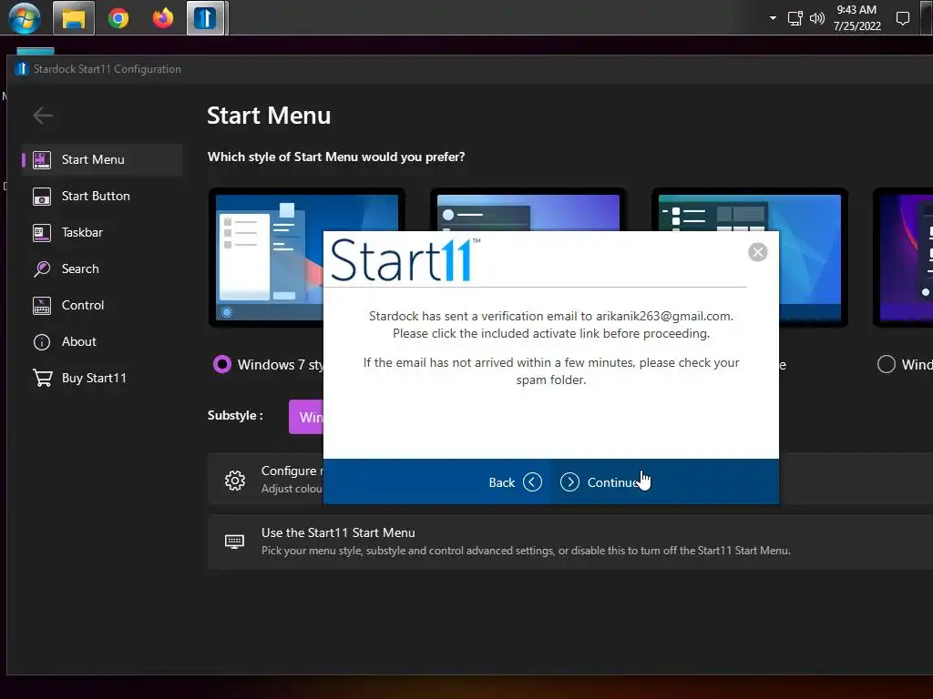Select the Start11 taskbar icon
The width and height of the screenshot is (933, 699).
click(205, 18)
